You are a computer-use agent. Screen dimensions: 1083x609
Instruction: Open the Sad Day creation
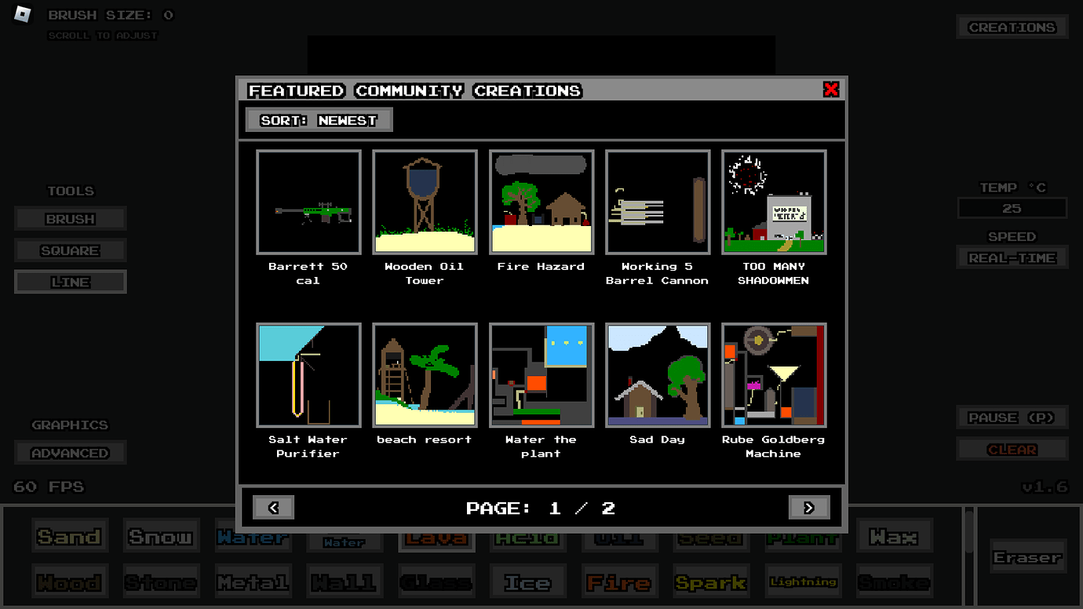click(658, 375)
